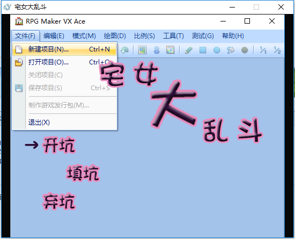Screen dimensions: 295x239
Task: Choose the Shadow Pen tool
Action: [245, 50]
